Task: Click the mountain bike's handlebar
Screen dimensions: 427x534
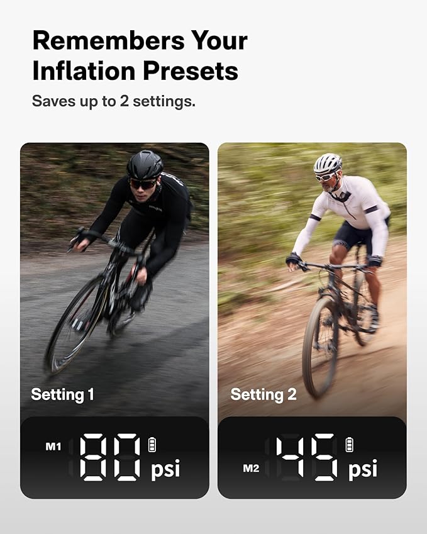Action: 330,266
